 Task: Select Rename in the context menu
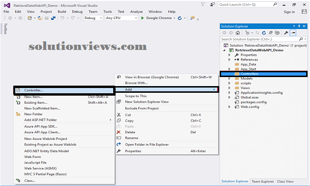166,138
